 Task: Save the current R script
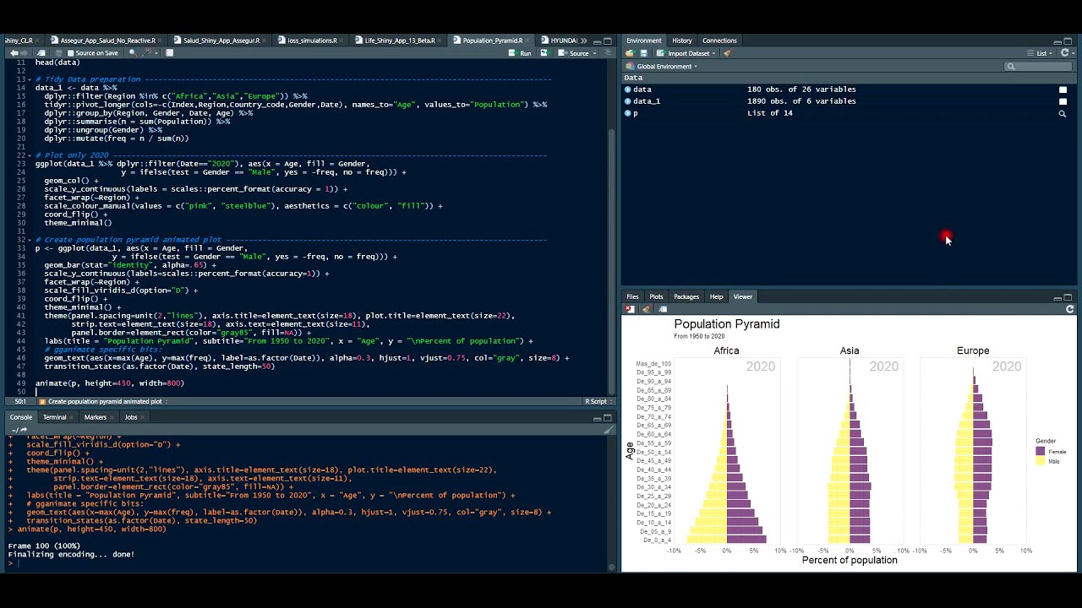(58, 53)
